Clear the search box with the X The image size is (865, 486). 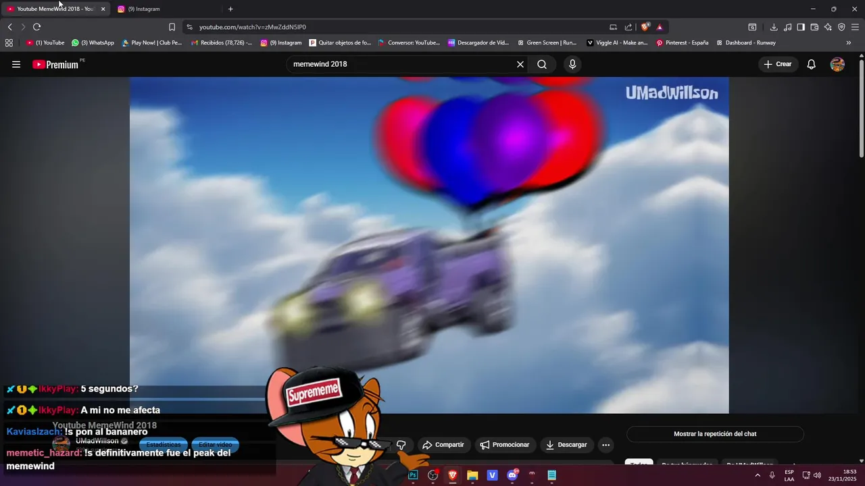[x=520, y=64]
